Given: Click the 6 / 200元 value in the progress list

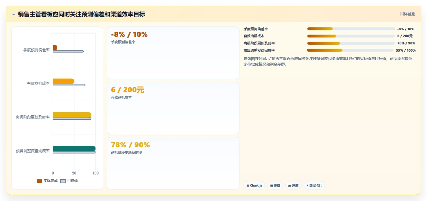Looking at the screenshot, I should click(405, 36).
